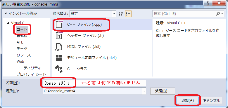Click the C++ ファイル (.cpp) label text
The image size is (228, 108).
(x=84, y=25)
